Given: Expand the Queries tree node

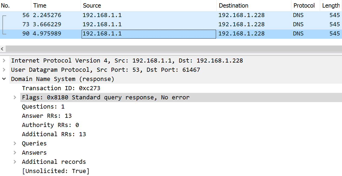Looking at the screenshot, I should tap(15, 144).
